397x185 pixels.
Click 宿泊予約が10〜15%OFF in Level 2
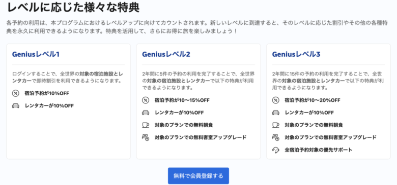point(182,100)
